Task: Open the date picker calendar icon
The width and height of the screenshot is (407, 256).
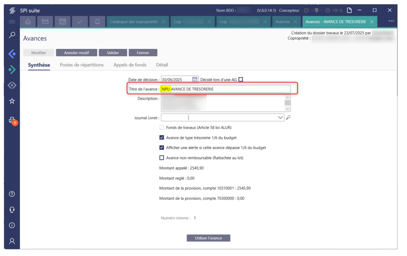Action: pyautogui.click(x=195, y=80)
